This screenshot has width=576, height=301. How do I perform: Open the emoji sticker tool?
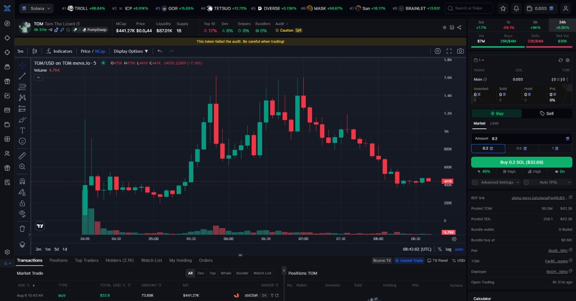click(22, 141)
